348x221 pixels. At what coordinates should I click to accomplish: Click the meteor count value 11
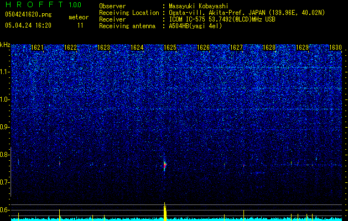point(80,25)
